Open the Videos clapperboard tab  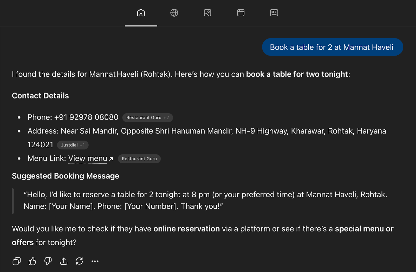[x=241, y=13]
